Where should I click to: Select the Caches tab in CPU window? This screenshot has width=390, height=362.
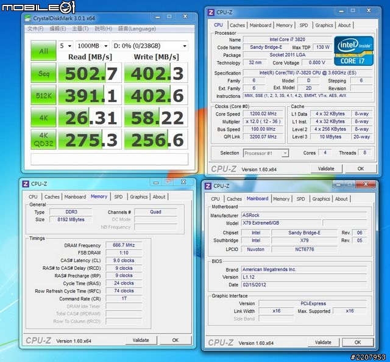[237, 25]
